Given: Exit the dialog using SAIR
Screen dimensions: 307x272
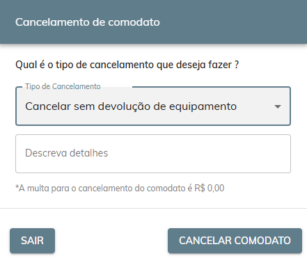Looking at the screenshot, I should point(32,241).
